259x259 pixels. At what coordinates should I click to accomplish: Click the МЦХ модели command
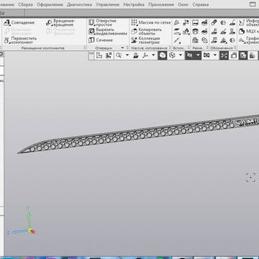[249, 32]
